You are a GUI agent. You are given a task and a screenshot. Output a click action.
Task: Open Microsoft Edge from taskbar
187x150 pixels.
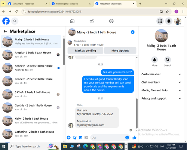point(85,146)
